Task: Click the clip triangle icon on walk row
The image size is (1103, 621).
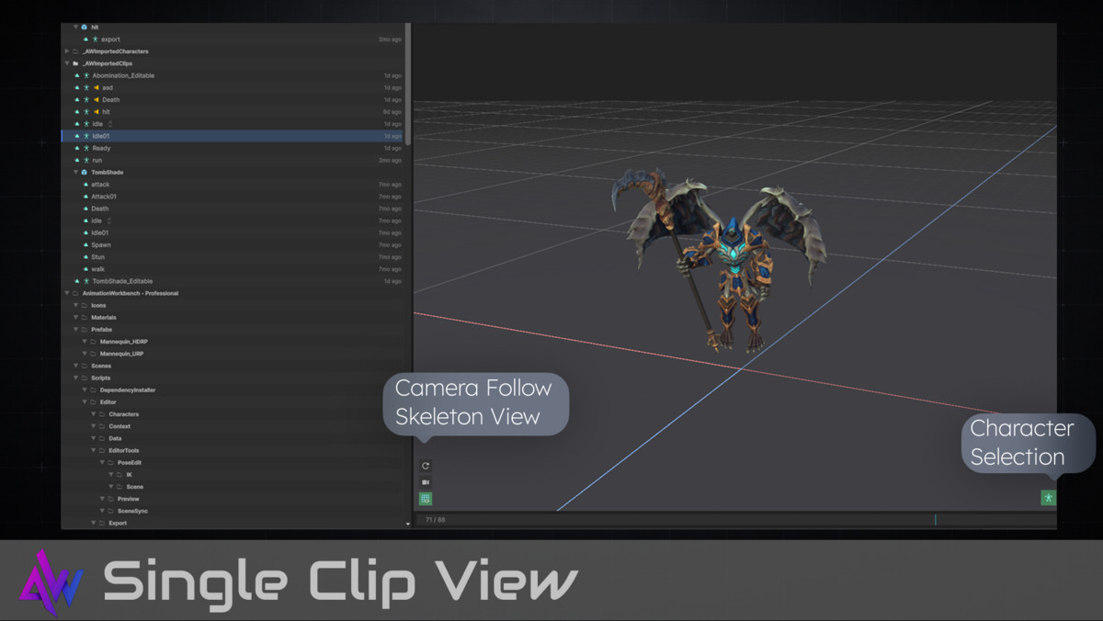Action: (85, 269)
